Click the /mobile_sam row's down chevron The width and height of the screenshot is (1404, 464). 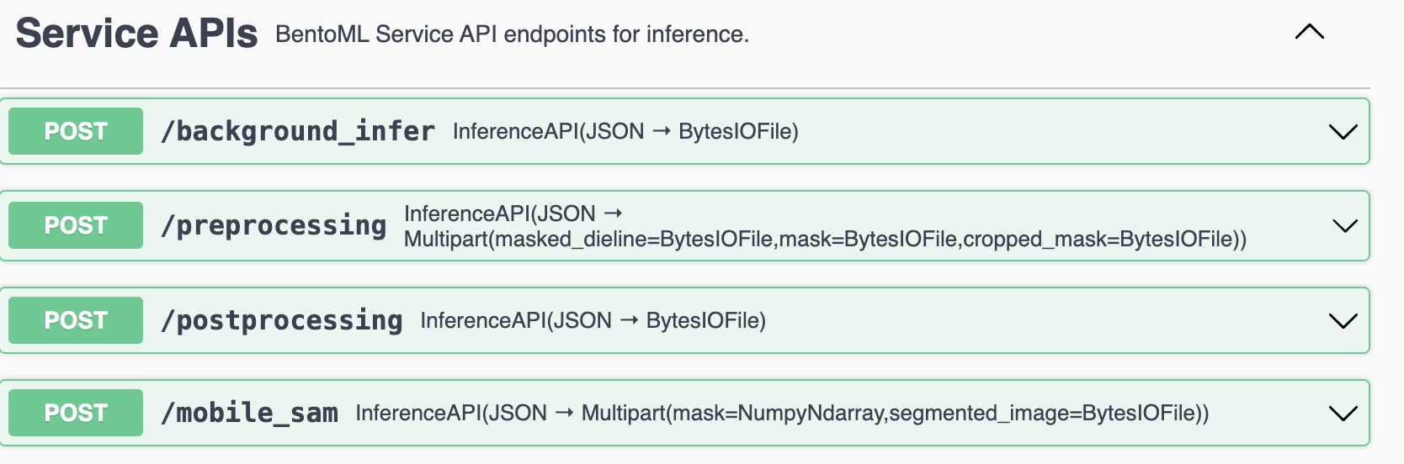(1343, 414)
